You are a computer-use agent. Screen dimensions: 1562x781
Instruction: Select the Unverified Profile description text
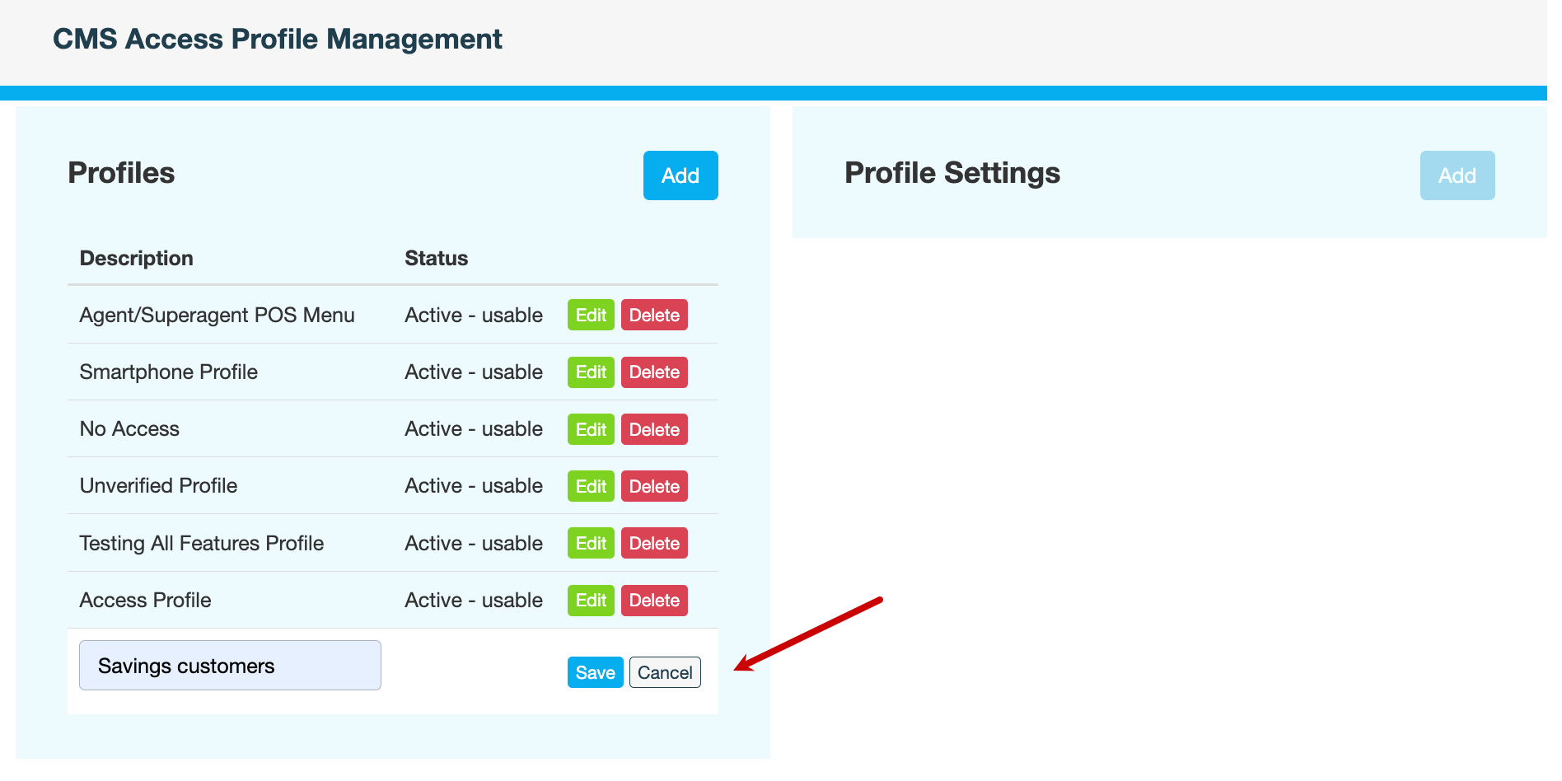click(x=158, y=486)
